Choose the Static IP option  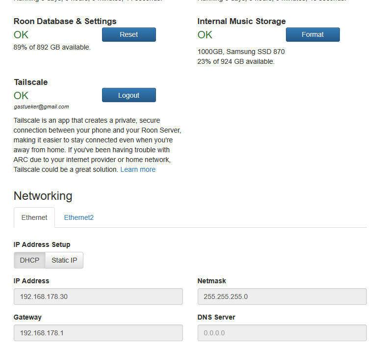(x=64, y=260)
